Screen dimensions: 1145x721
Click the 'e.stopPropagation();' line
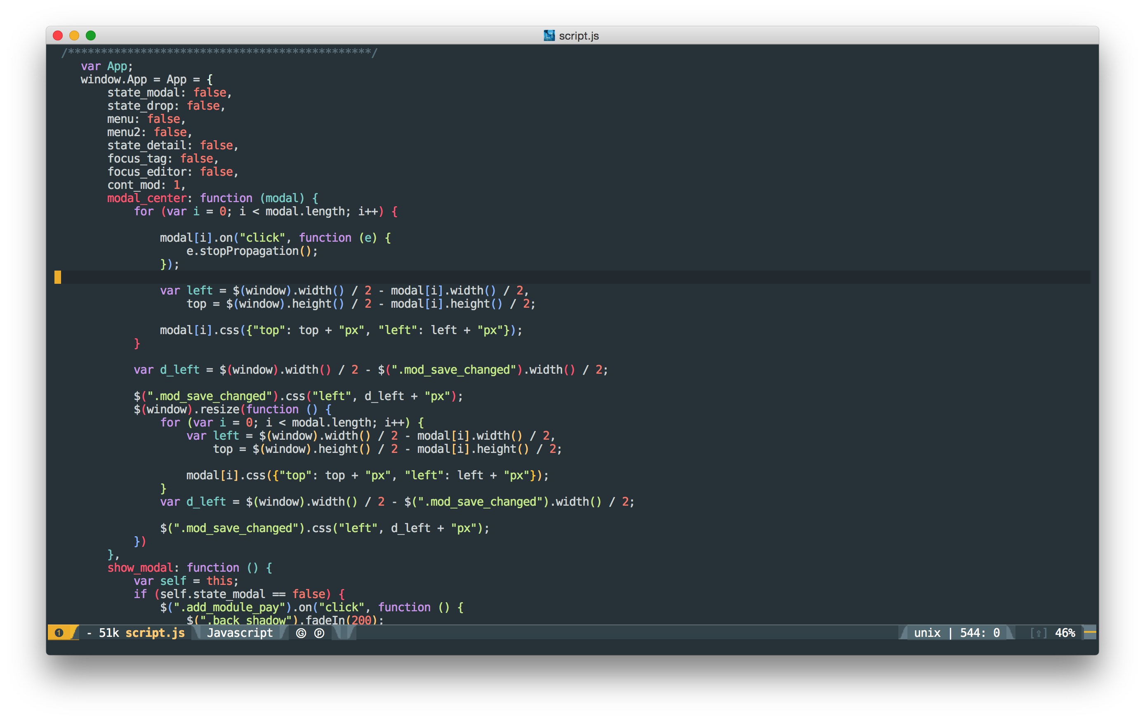[x=252, y=251]
